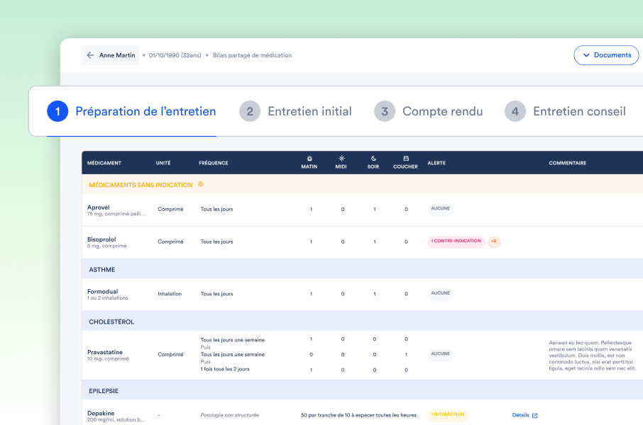Screen dimensions: 643x425
Task: Click 1 fois tous les 2 jours
Action: click(x=225, y=369)
